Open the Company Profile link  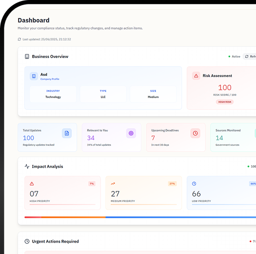click(50, 79)
